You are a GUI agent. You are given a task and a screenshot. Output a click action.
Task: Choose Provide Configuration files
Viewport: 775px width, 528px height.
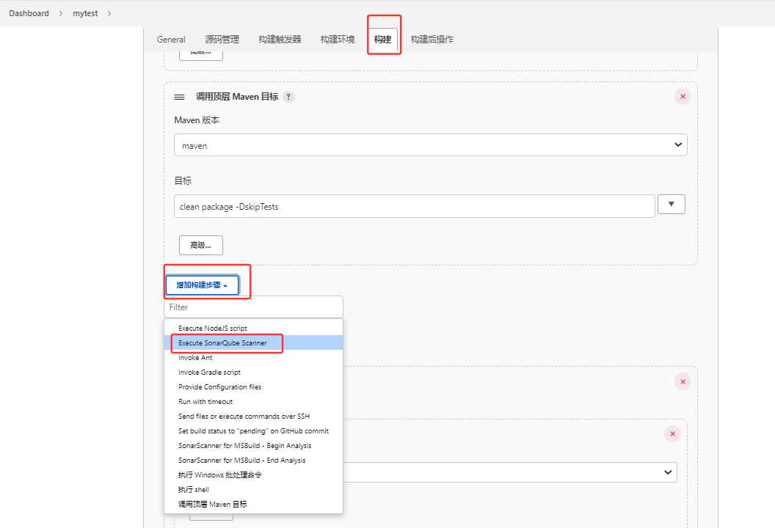pyautogui.click(x=219, y=386)
